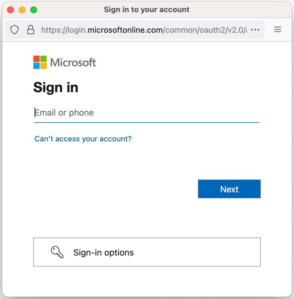
Task: Click the blue underline of the email field
Action: click(147, 123)
